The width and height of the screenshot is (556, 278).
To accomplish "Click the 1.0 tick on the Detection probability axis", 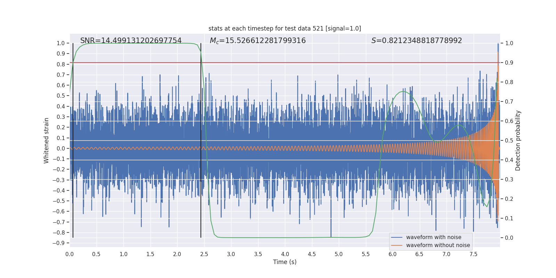I will [509, 43].
